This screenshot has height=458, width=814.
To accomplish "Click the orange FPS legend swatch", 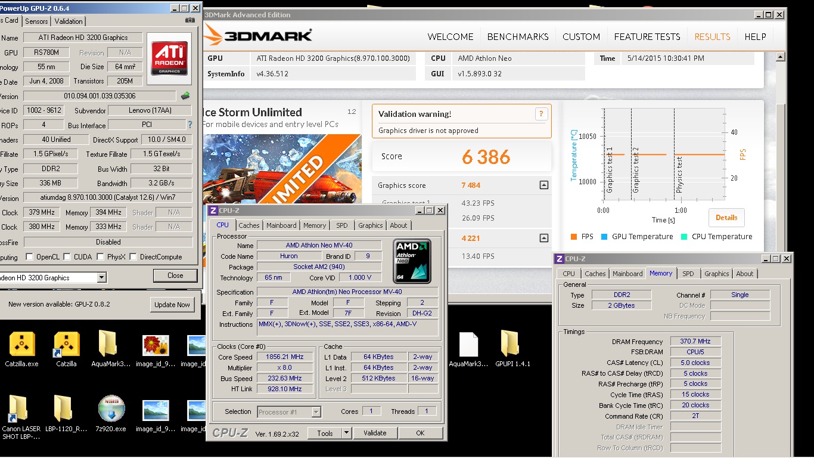I will click(574, 237).
